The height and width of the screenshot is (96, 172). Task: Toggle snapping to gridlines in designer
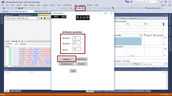coord(16,41)
